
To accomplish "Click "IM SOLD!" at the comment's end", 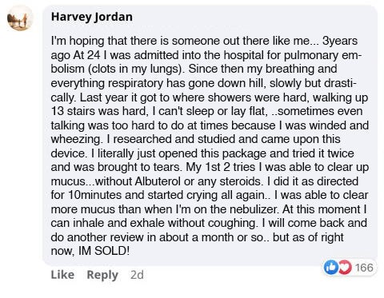I will click(104, 251).
